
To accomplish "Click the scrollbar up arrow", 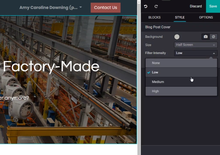I will (x=139, y=2).
